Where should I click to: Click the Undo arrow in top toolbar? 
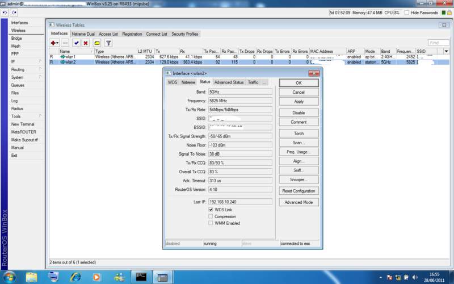(x=5, y=12)
